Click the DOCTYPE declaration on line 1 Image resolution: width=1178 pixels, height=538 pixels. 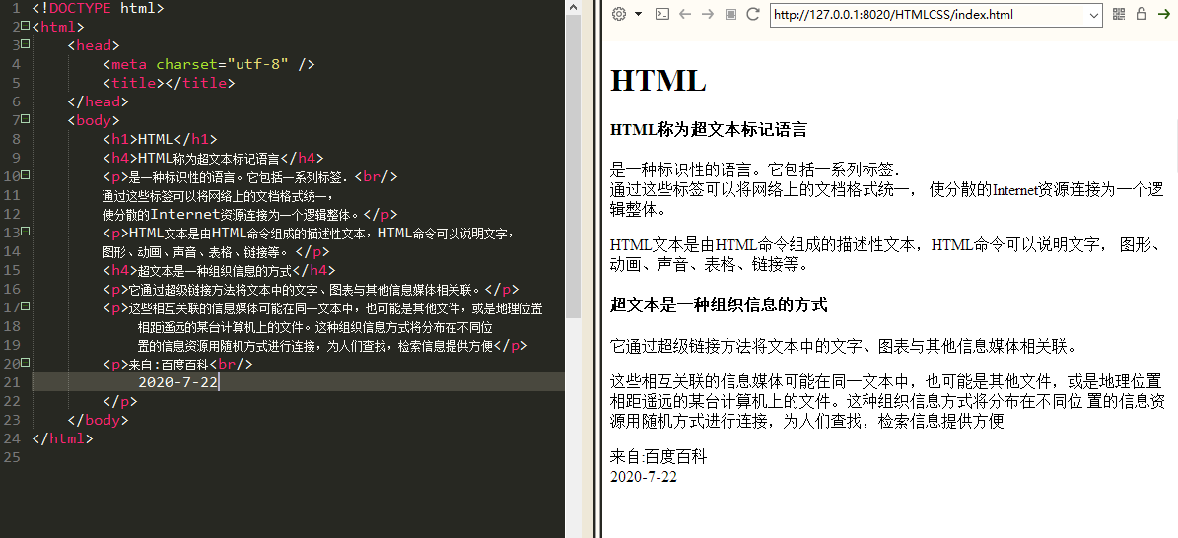(x=99, y=8)
